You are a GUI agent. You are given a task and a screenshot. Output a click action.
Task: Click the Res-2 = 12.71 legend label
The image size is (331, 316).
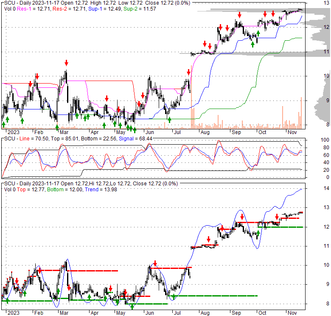69,9
